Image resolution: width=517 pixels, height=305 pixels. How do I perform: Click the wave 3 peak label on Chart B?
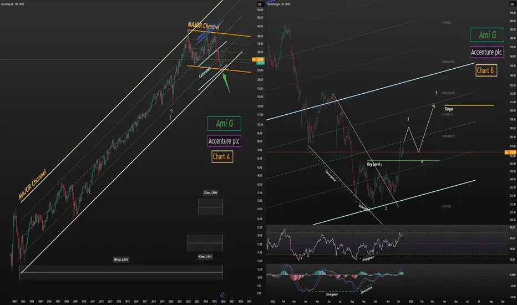tap(408, 119)
